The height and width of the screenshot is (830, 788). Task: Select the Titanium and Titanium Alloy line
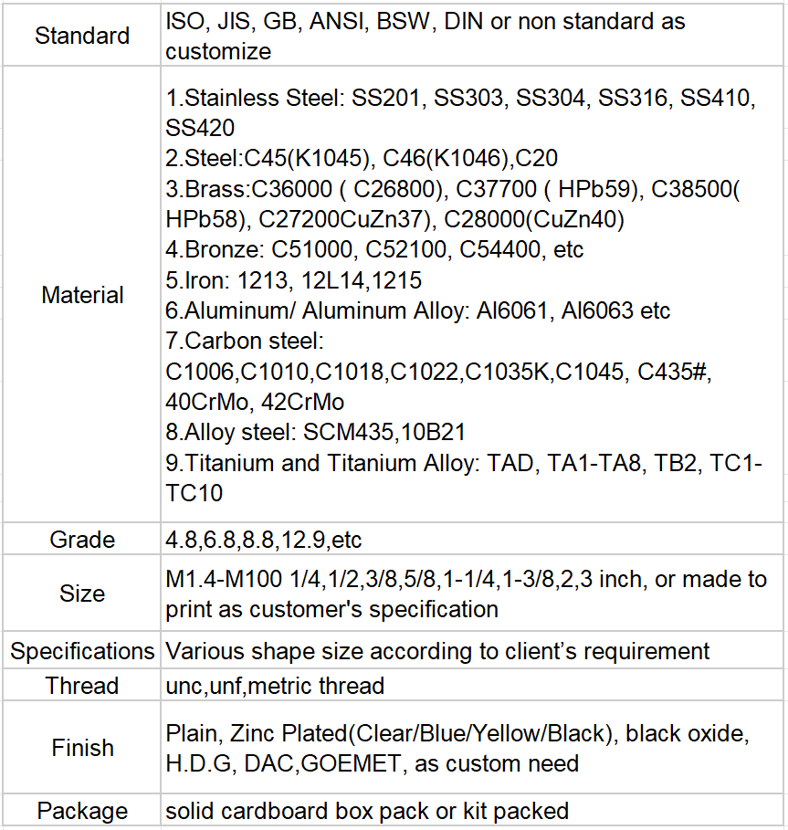pos(463,463)
